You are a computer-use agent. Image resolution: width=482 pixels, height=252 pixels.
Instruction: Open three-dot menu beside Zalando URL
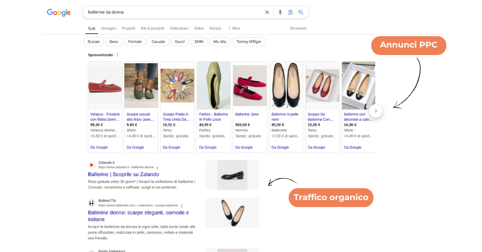point(157,168)
